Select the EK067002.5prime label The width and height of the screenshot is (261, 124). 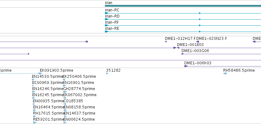(80, 95)
